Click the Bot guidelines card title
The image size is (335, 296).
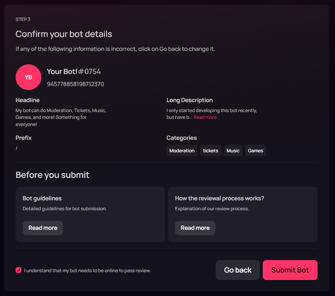click(x=42, y=199)
